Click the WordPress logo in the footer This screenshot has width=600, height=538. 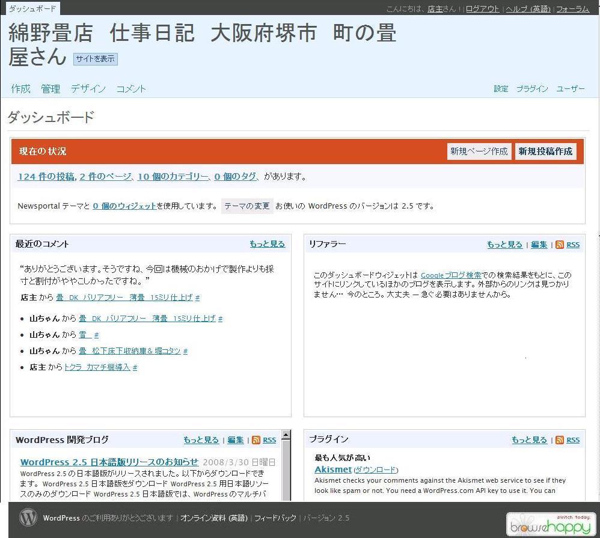28,518
